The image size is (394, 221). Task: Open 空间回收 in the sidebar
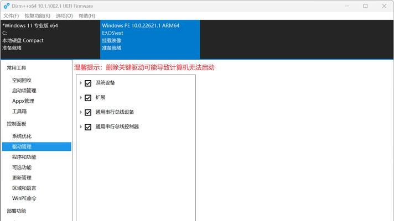tap(22, 80)
